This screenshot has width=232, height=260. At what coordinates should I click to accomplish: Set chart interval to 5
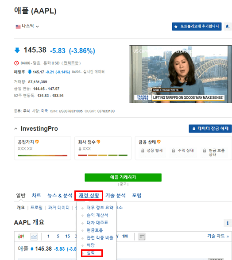[x=58, y=236]
